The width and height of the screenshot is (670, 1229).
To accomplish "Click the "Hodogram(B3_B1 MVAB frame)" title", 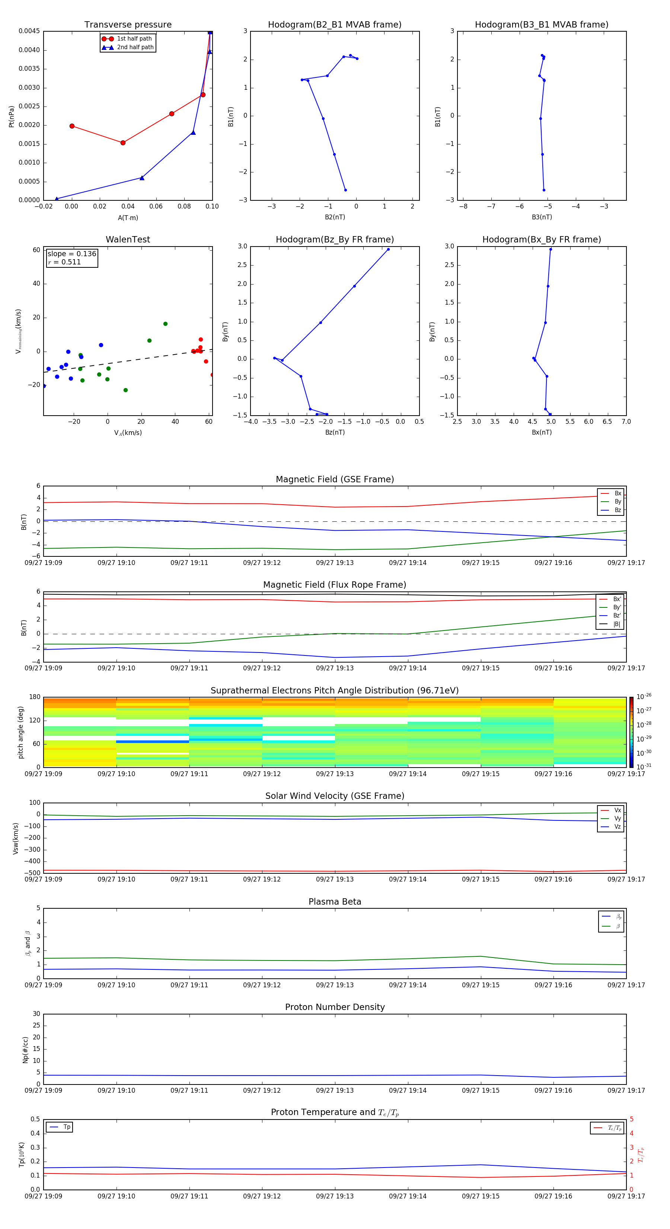I will (x=542, y=25).
